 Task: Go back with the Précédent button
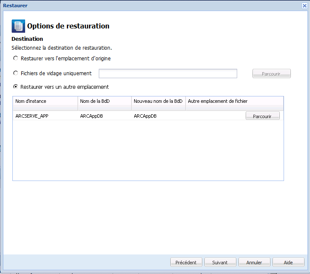(186, 262)
